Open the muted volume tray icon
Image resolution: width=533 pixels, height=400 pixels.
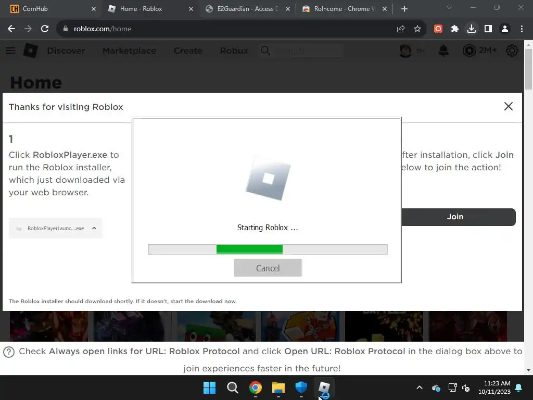pos(466,387)
